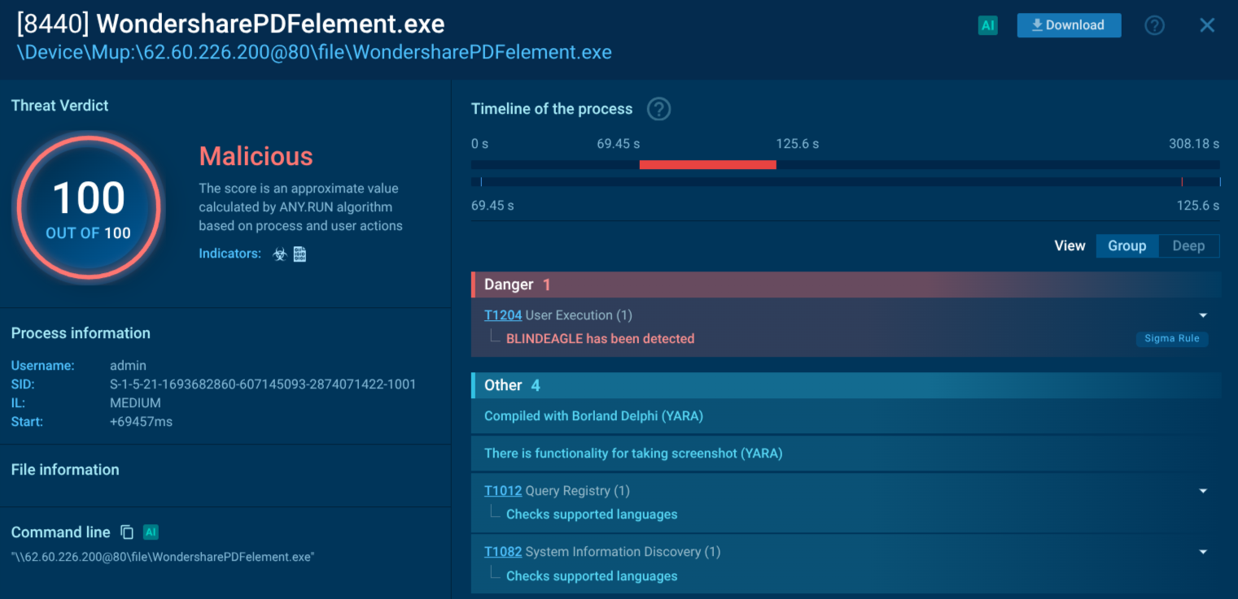Click the biohazard indicator icon
Image resolution: width=1238 pixels, height=599 pixels.
(x=279, y=254)
